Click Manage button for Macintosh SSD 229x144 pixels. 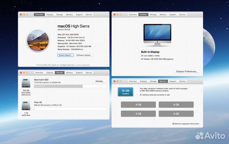click(100, 81)
